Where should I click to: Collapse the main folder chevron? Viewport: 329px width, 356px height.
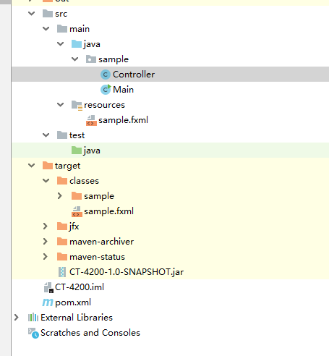click(46, 29)
